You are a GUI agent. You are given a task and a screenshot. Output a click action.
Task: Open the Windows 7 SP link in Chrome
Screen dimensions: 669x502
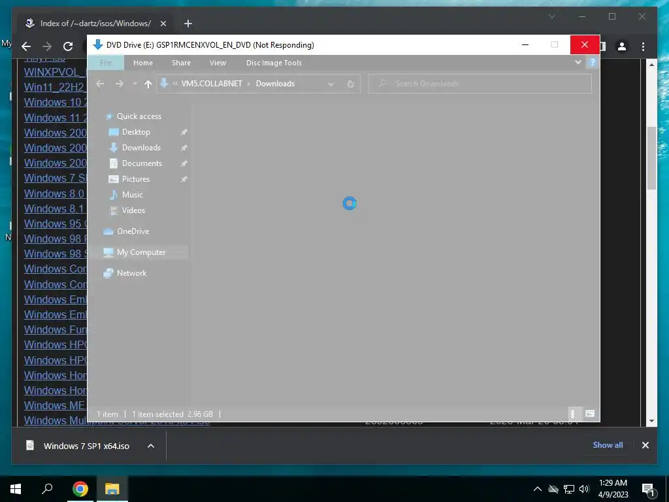point(56,178)
